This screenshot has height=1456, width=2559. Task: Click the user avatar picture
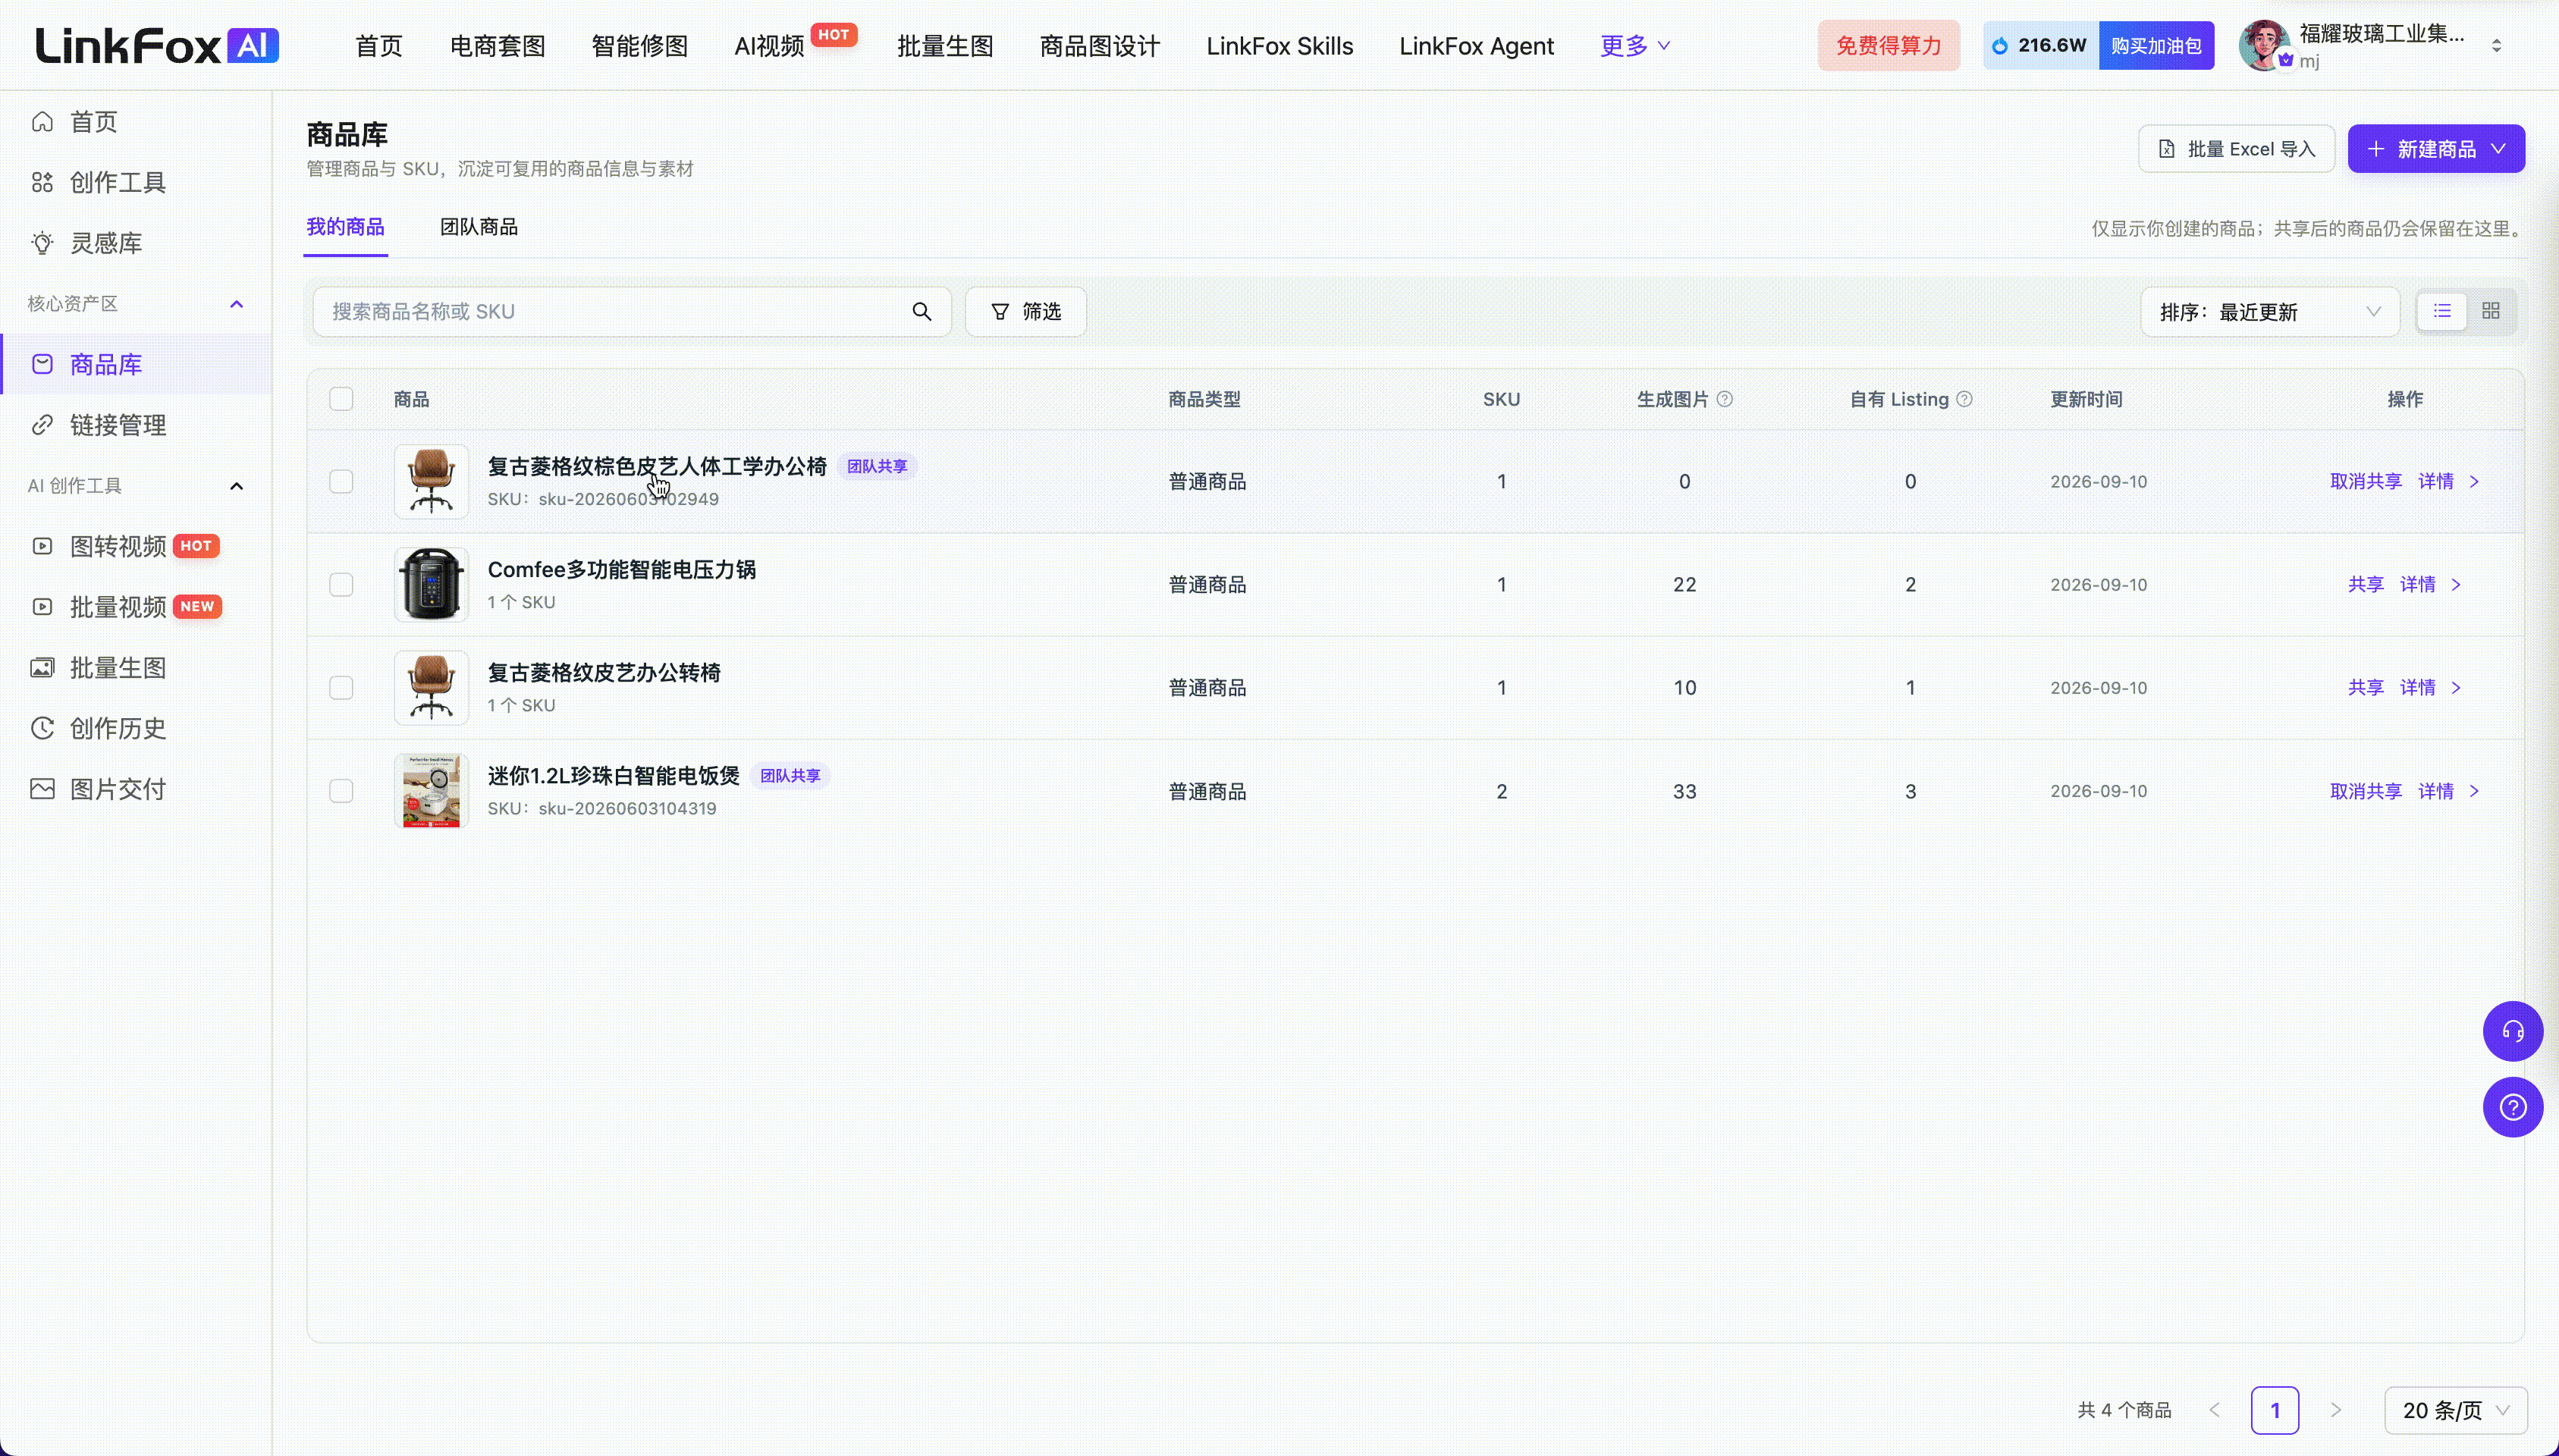[x=2264, y=45]
